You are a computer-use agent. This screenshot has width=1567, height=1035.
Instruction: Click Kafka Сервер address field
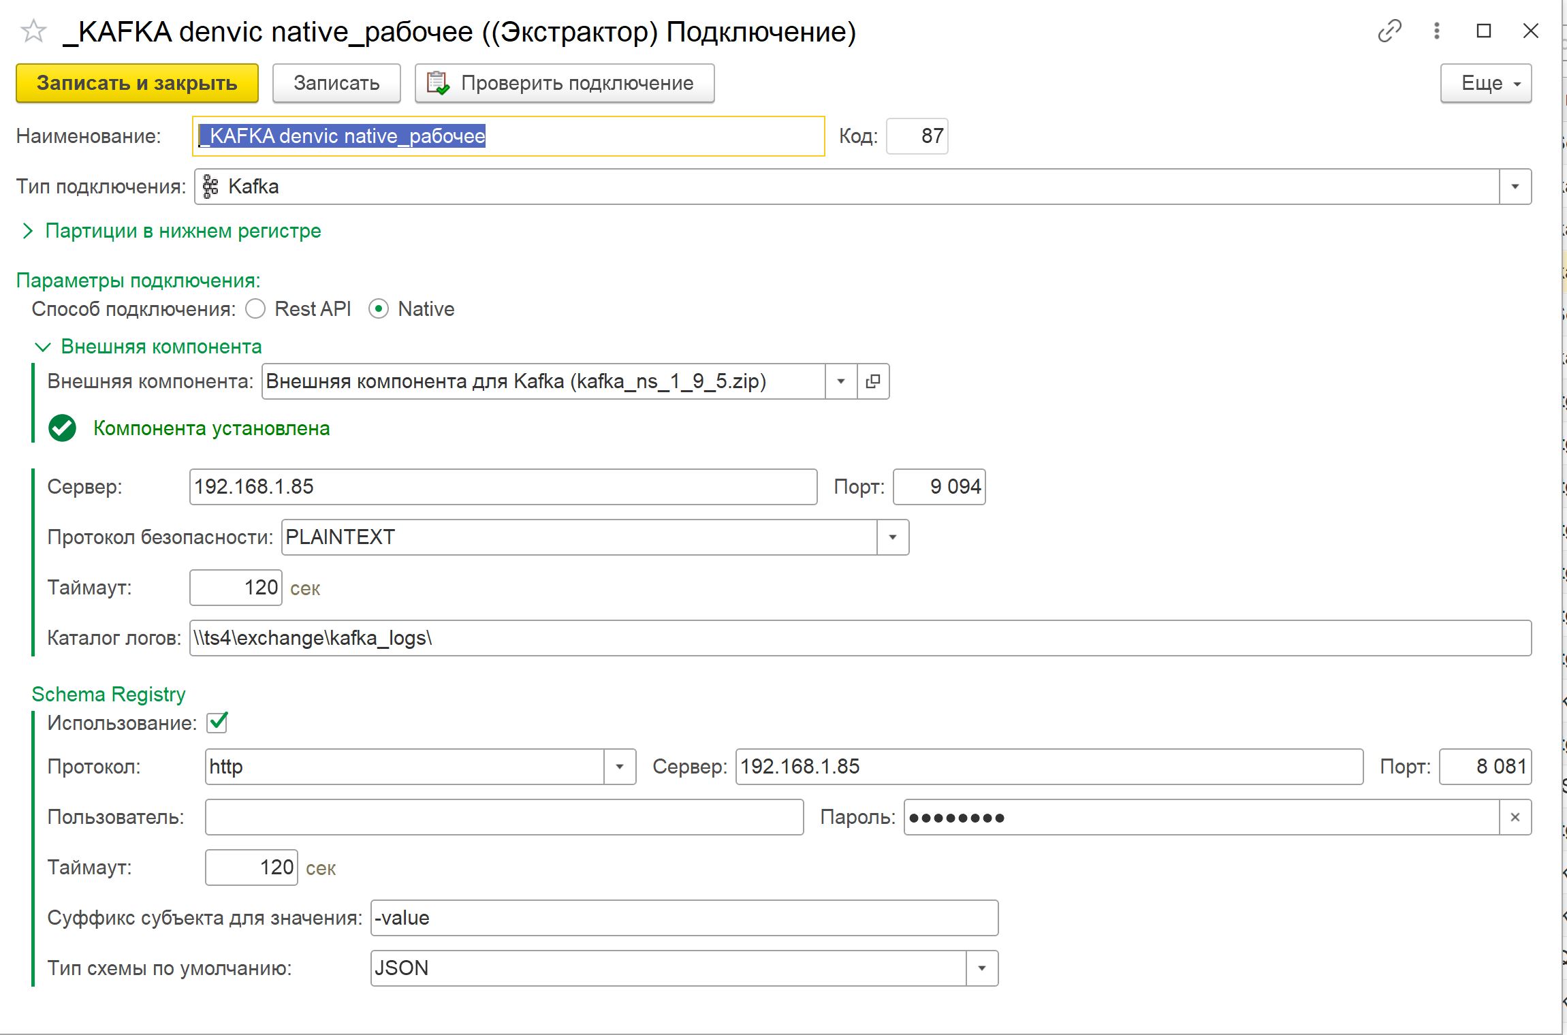pos(503,487)
